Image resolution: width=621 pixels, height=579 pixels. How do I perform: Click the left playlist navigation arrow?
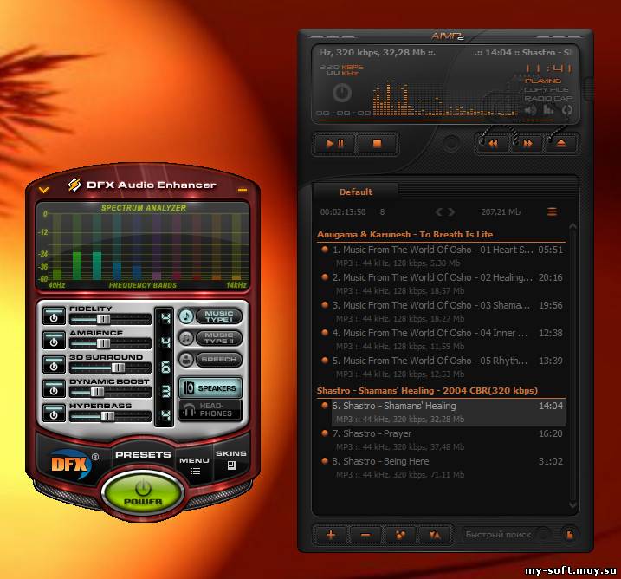pyautogui.click(x=439, y=212)
